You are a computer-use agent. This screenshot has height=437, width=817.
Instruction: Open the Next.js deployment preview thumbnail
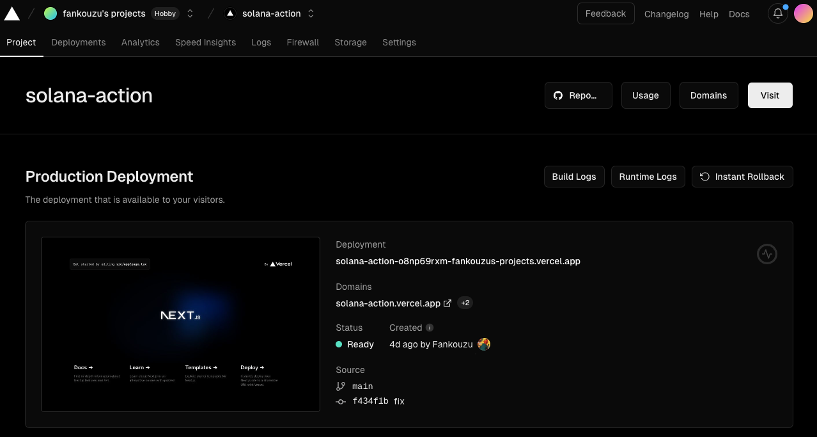(x=180, y=324)
